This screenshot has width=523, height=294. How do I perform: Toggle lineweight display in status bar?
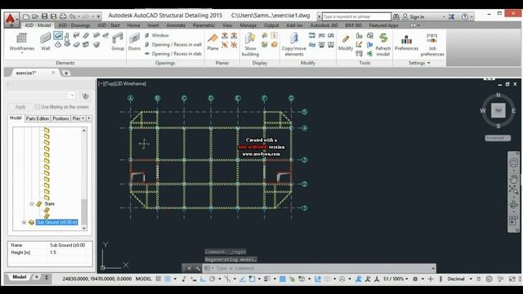[x=267, y=278]
